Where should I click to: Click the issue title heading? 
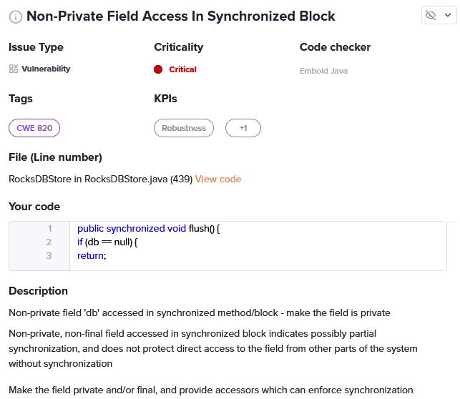pyautogui.click(x=180, y=16)
